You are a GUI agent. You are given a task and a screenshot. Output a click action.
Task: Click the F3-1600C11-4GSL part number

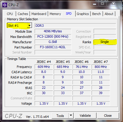point(53,47)
